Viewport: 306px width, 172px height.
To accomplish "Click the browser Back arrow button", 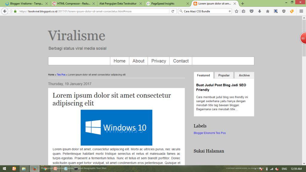I will click(5, 11).
